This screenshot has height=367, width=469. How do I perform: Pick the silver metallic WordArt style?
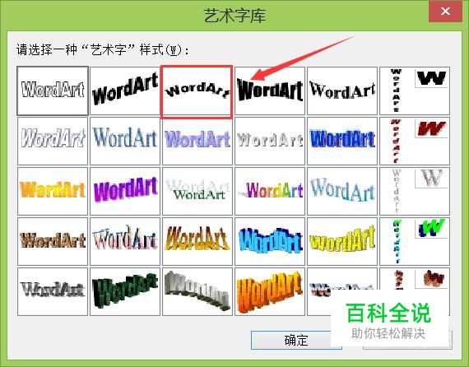click(53, 292)
